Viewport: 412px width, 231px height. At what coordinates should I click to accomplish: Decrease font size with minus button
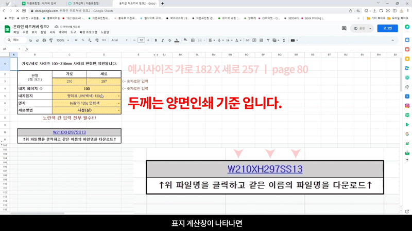(134, 41)
